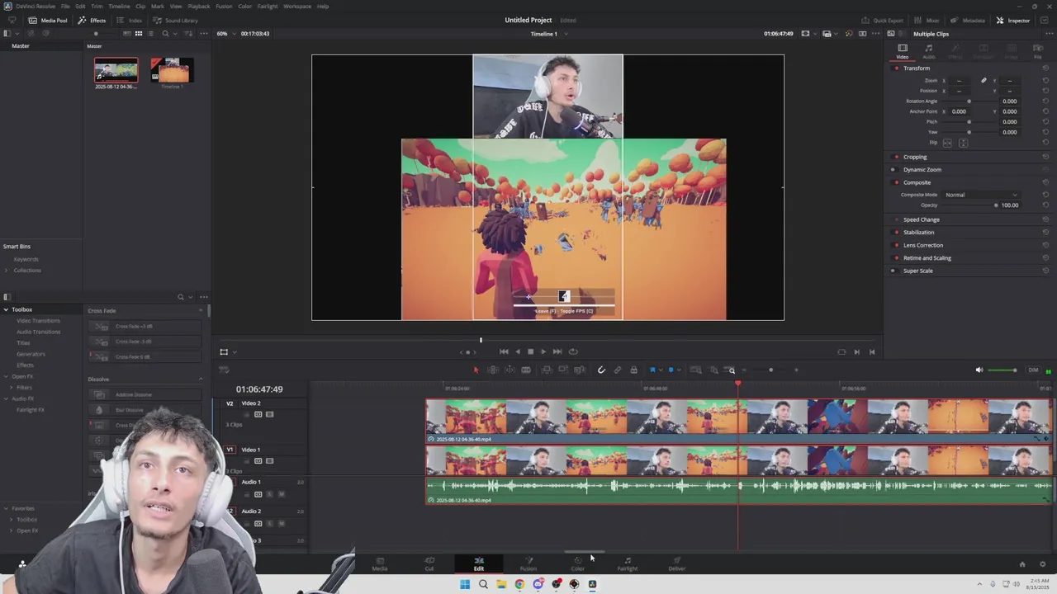Open the Playback menu
Viewport: 1057px width, 594px height.
[198, 6]
